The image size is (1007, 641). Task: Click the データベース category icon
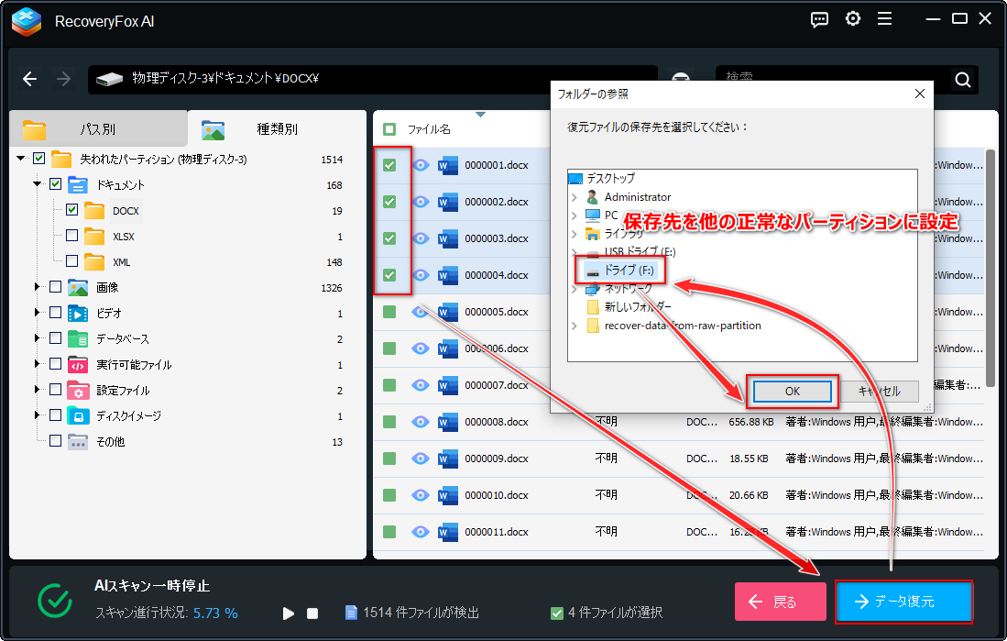[x=78, y=338]
